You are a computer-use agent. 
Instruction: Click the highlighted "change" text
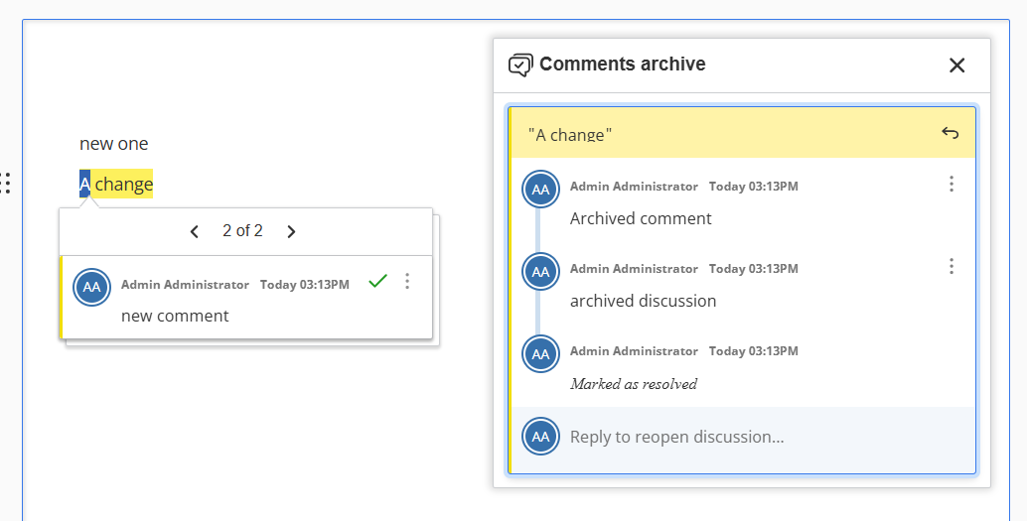pos(124,185)
